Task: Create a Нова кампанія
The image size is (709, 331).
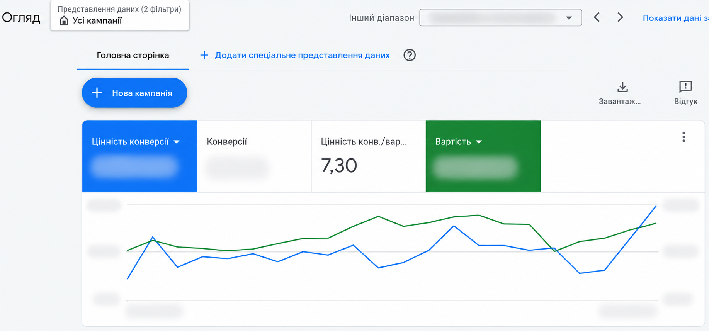Action: click(x=134, y=93)
